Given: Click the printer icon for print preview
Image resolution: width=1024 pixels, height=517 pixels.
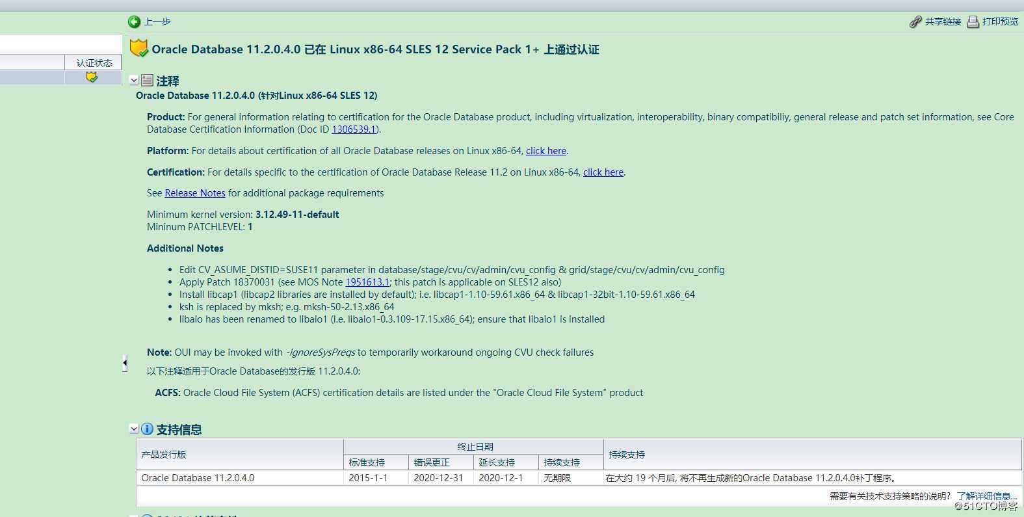Looking at the screenshot, I should [x=973, y=22].
